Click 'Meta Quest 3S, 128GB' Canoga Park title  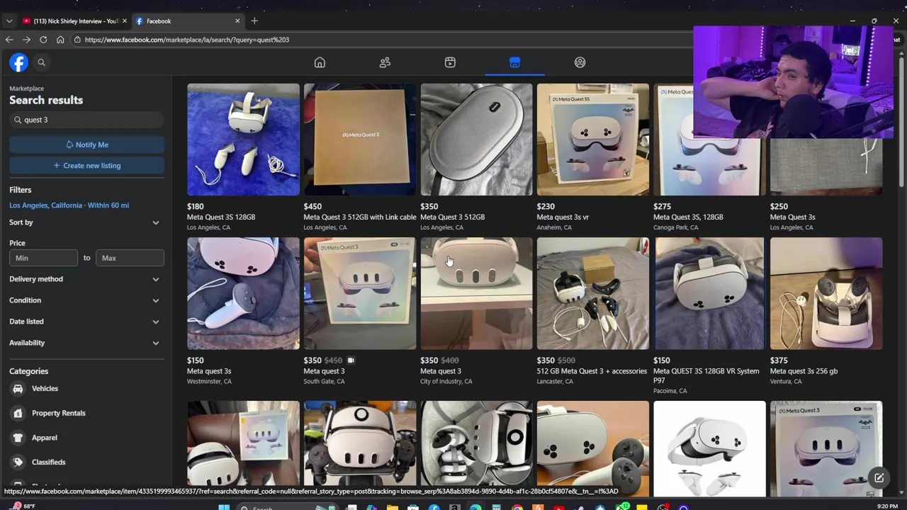687,217
